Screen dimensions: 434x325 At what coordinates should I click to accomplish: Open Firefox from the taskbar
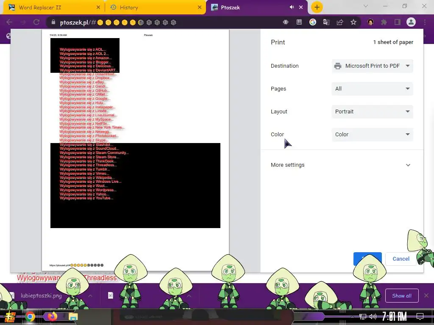click(x=52, y=317)
